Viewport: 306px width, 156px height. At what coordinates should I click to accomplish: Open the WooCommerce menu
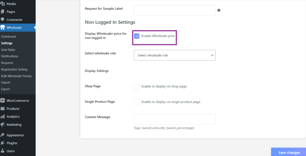click(x=18, y=101)
